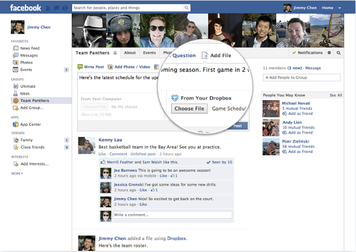This screenshot has width=356, height=252.
Task: Open the App Center icon
Action: pyautogui.click(x=16, y=124)
